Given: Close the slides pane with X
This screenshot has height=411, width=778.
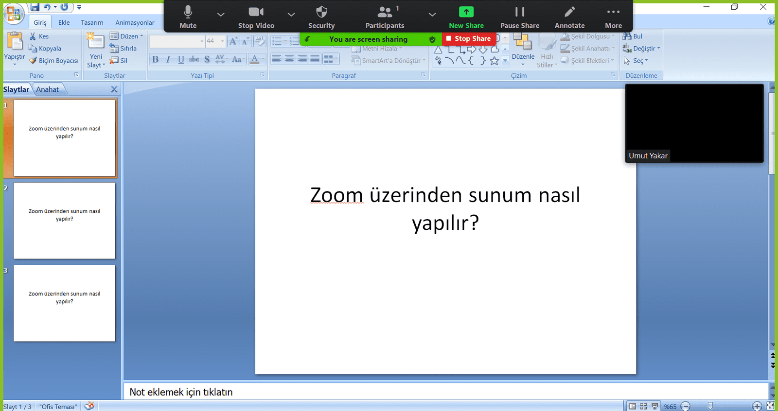Looking at the screenshot, I should (x=114, y=89).
